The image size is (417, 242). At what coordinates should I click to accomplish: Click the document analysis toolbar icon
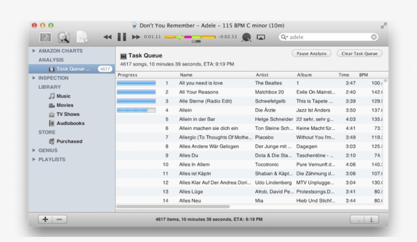click(45, 37)
